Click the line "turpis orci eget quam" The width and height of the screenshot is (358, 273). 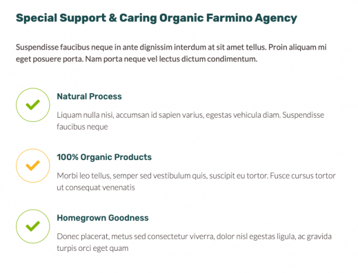point(92,249)
